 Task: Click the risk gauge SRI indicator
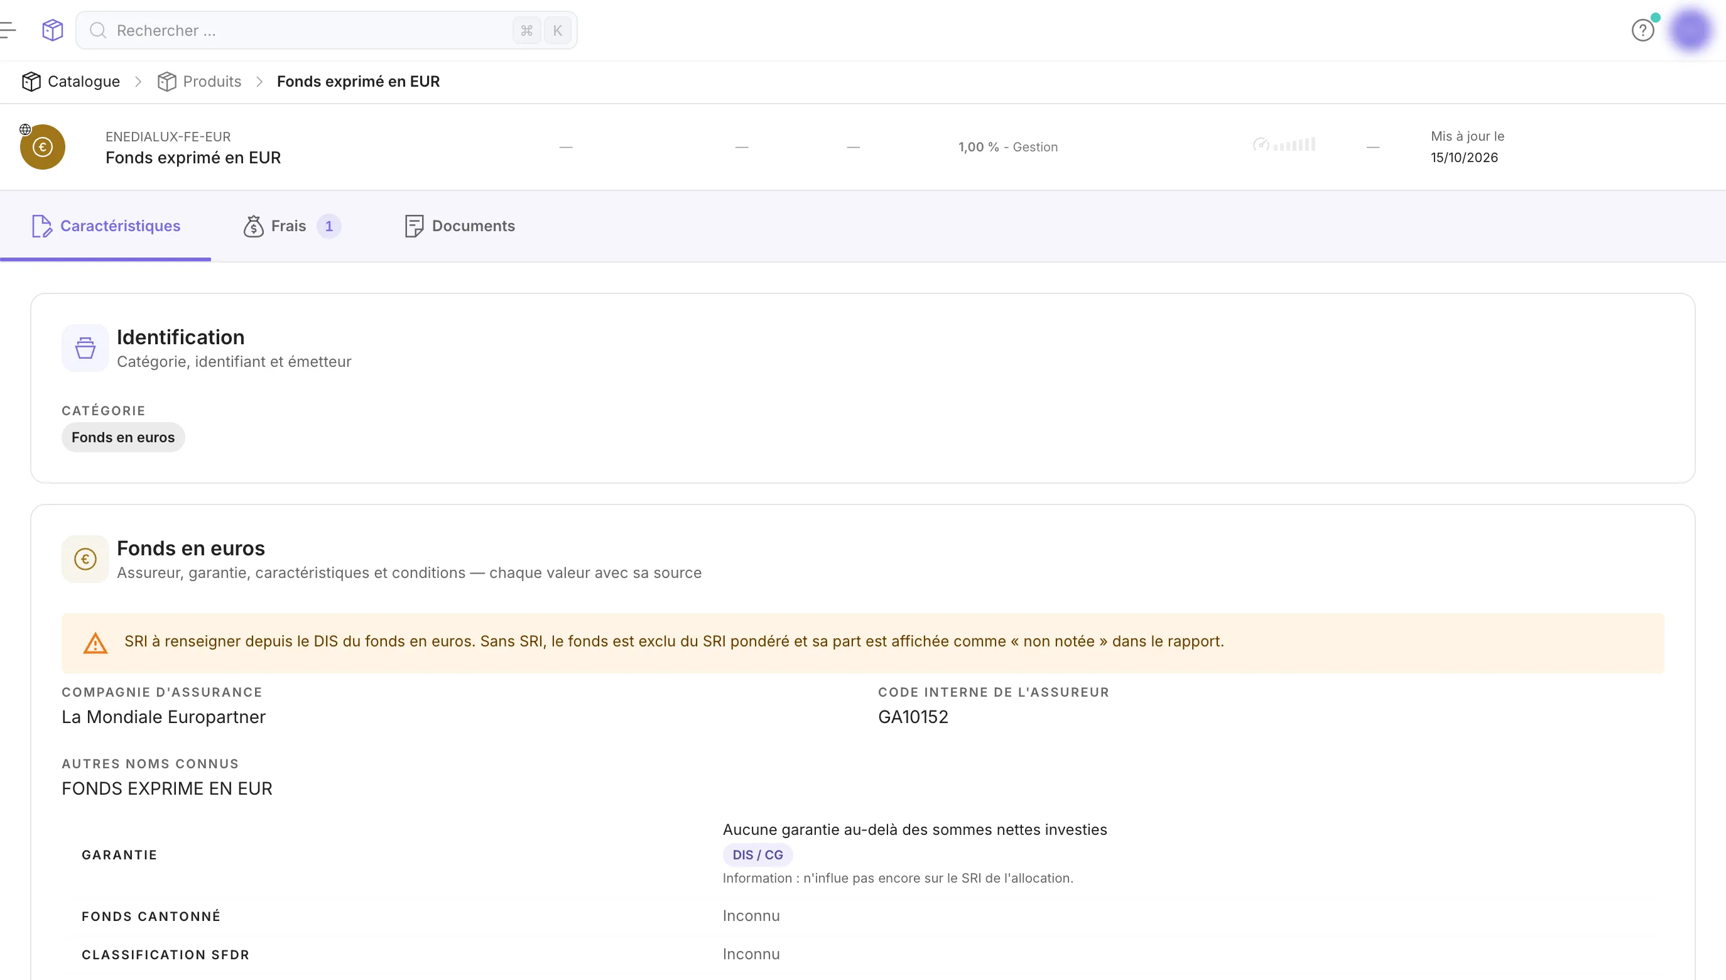[1284, 144]
